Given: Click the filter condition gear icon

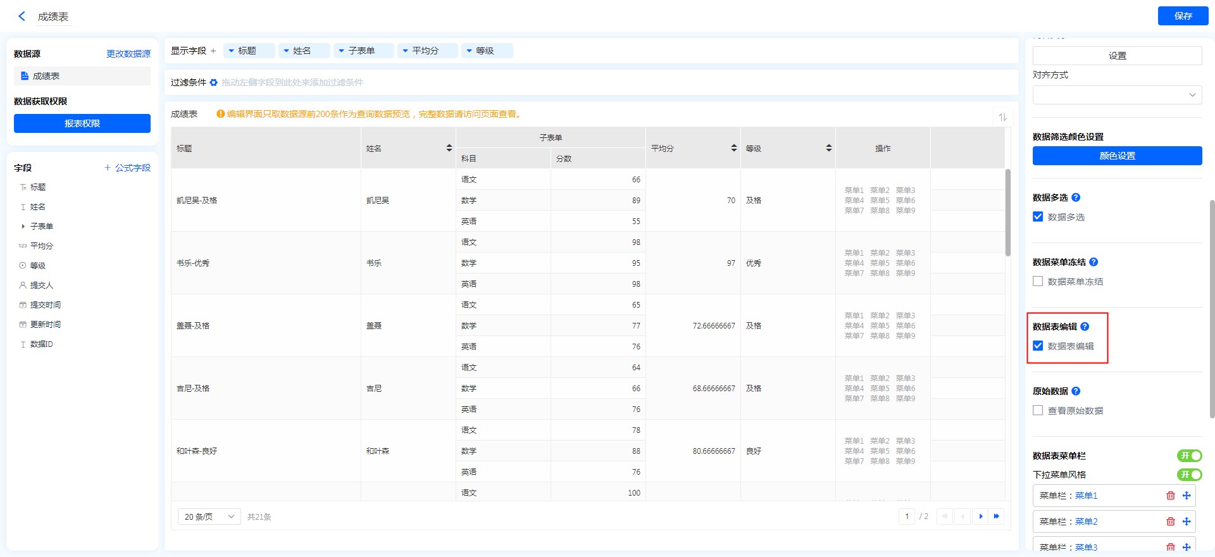Looking at the screenshot, I should [x=214, y=82].
